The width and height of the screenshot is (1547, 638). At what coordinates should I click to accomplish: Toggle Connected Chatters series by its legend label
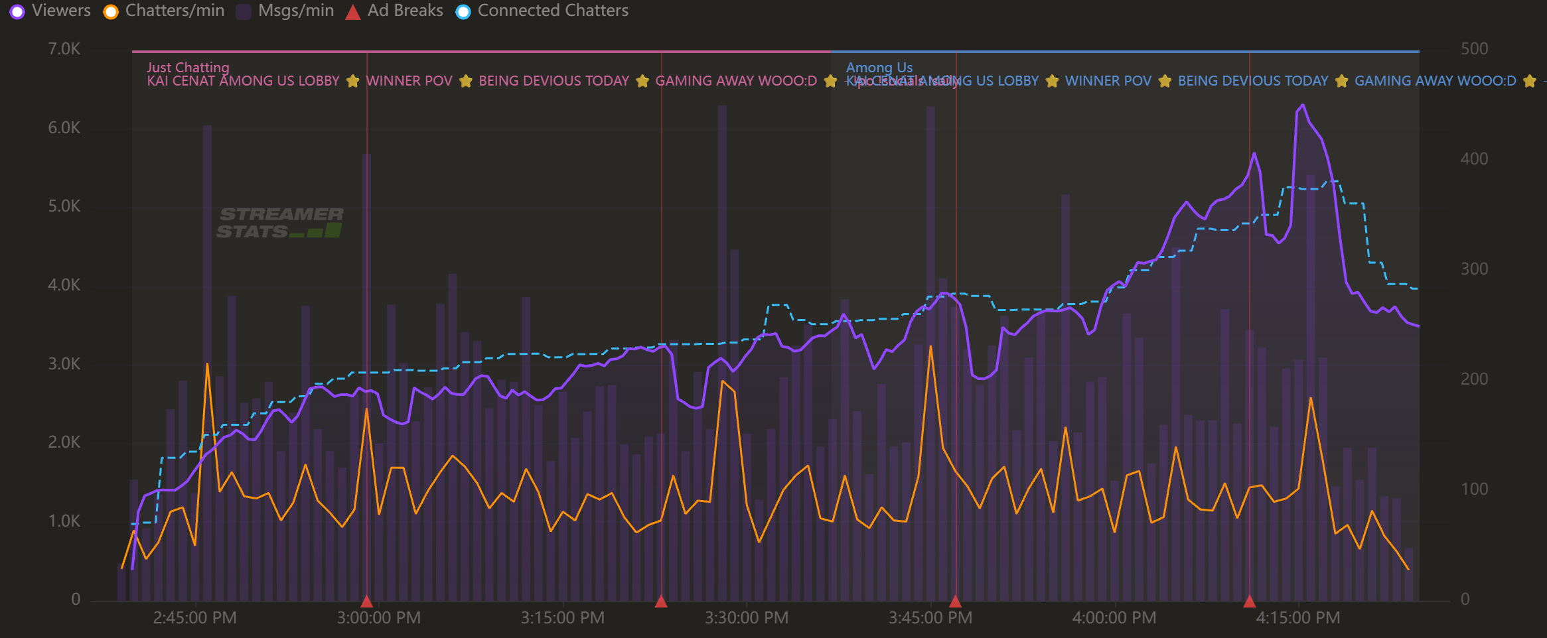(553, 11)
